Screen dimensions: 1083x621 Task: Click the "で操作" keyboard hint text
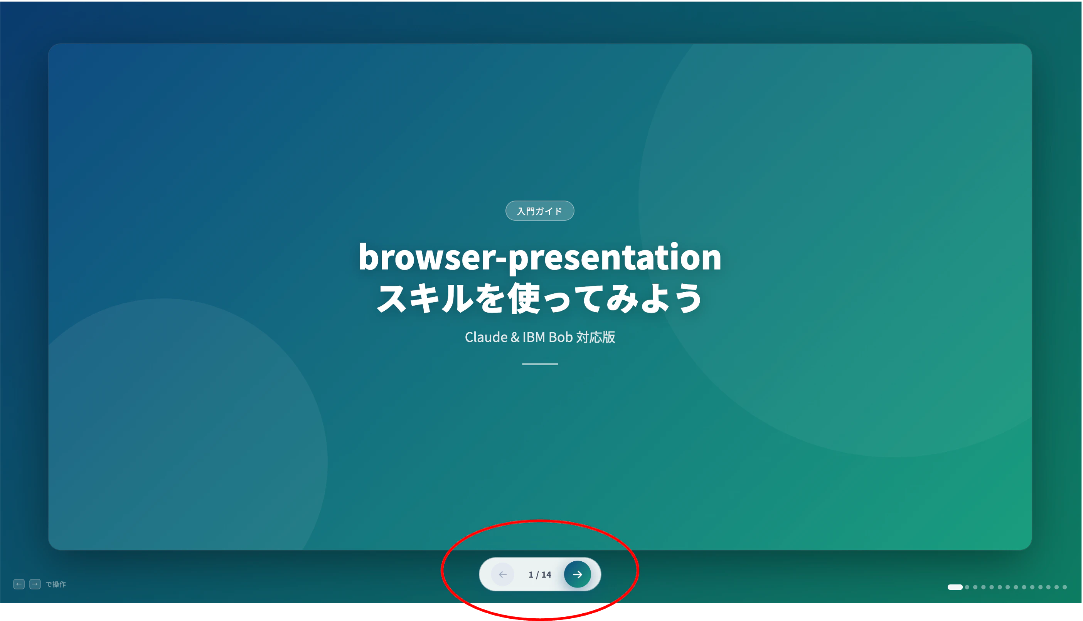tap(56, 584)
